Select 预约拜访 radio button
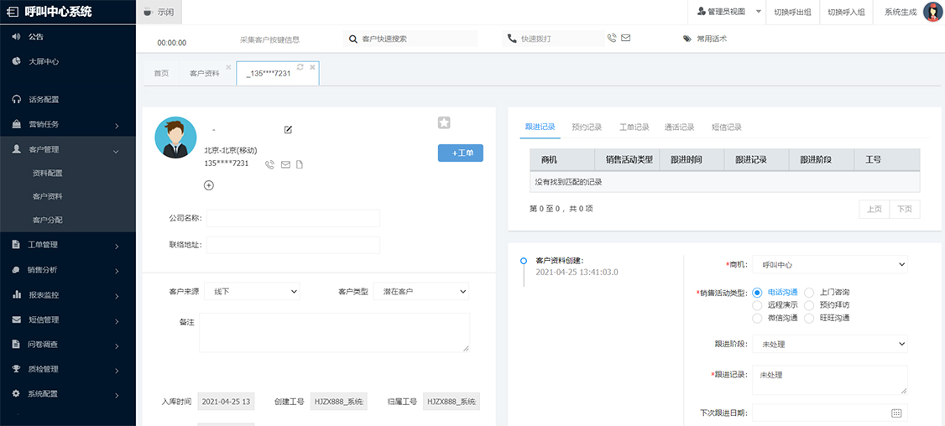945x426 pixels. click(809, 305)
